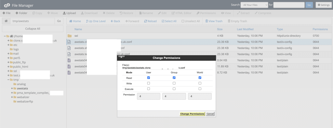Click the Restore toolbar button

127,13
